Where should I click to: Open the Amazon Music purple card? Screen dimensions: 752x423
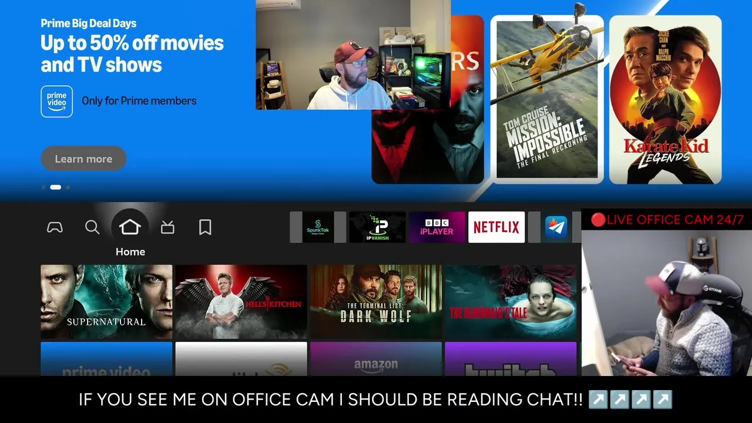point(376,359)
